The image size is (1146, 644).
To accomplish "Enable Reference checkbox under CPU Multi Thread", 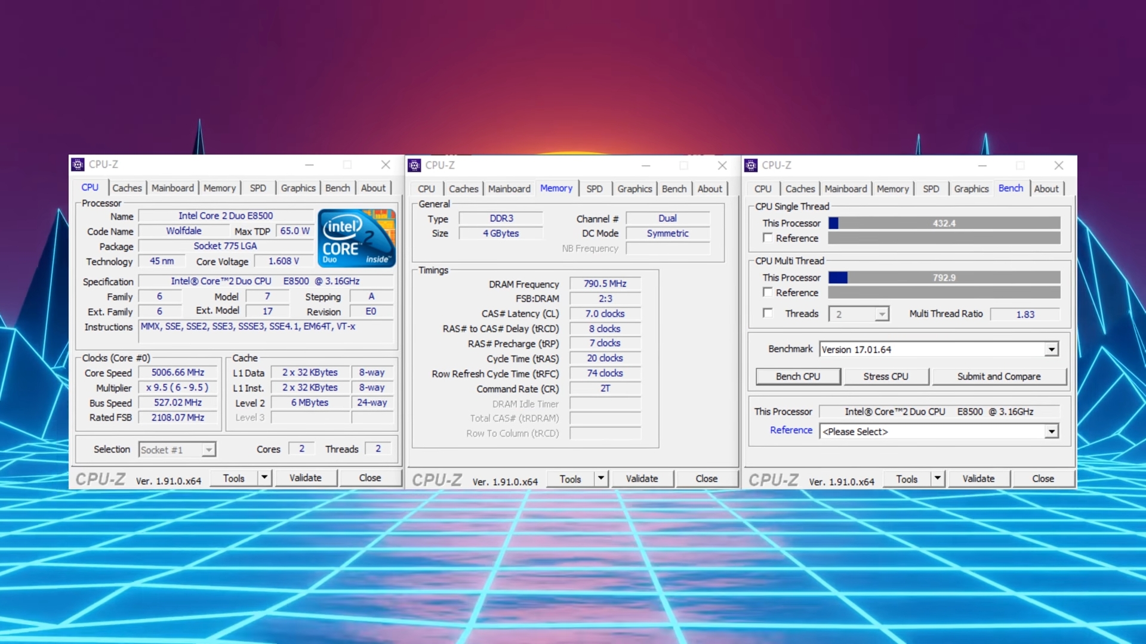I will coord(768,292).
